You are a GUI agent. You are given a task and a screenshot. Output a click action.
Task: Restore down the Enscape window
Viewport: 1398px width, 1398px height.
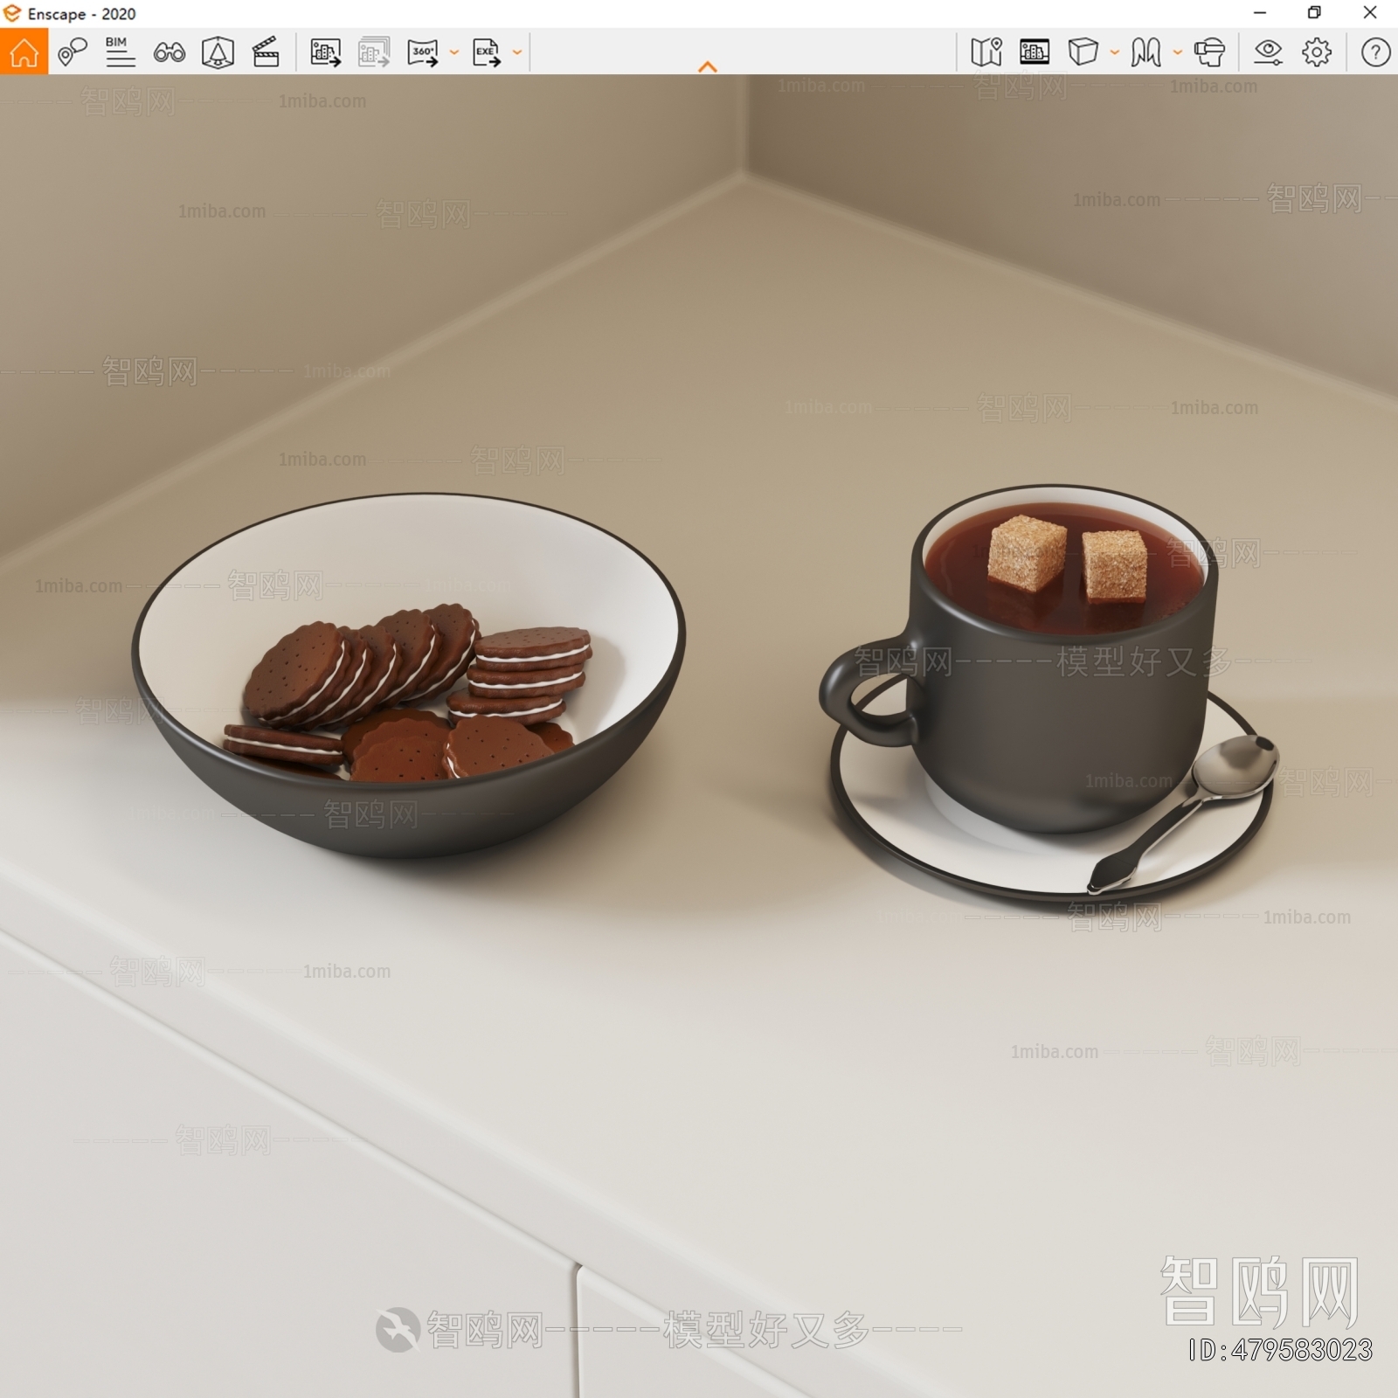1314,13
